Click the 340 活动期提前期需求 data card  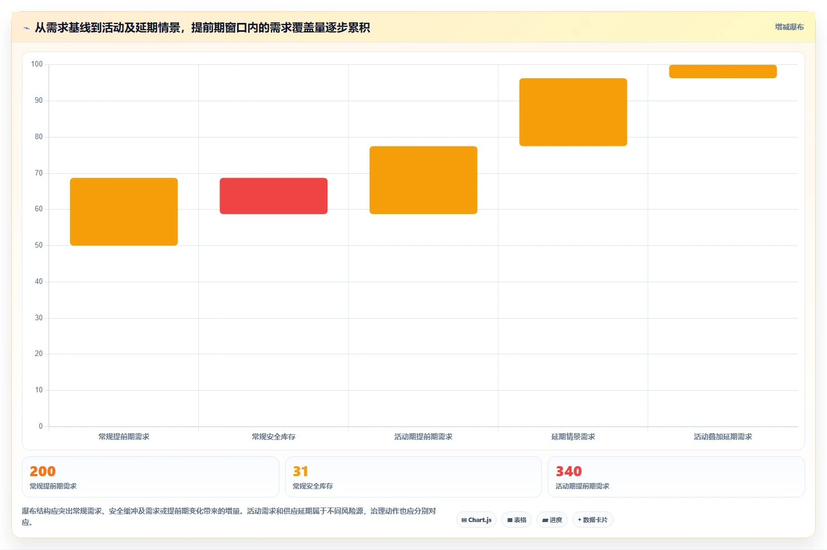click(676, 477)
